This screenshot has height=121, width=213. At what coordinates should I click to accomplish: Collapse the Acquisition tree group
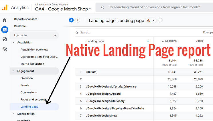pos(13,43)
